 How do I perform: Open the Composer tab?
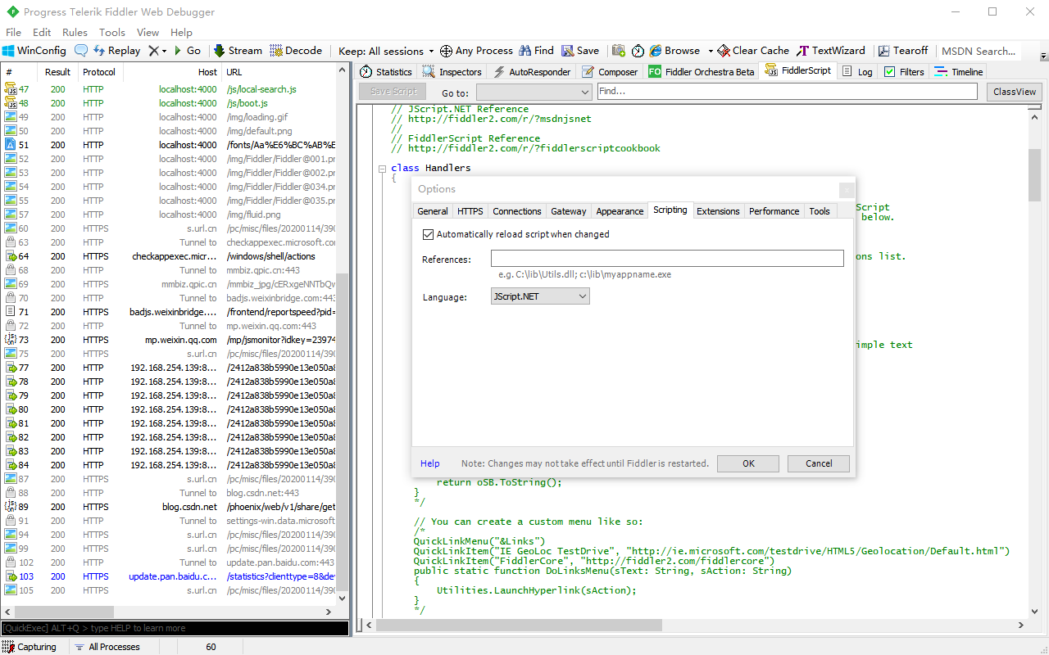point(610,72)
